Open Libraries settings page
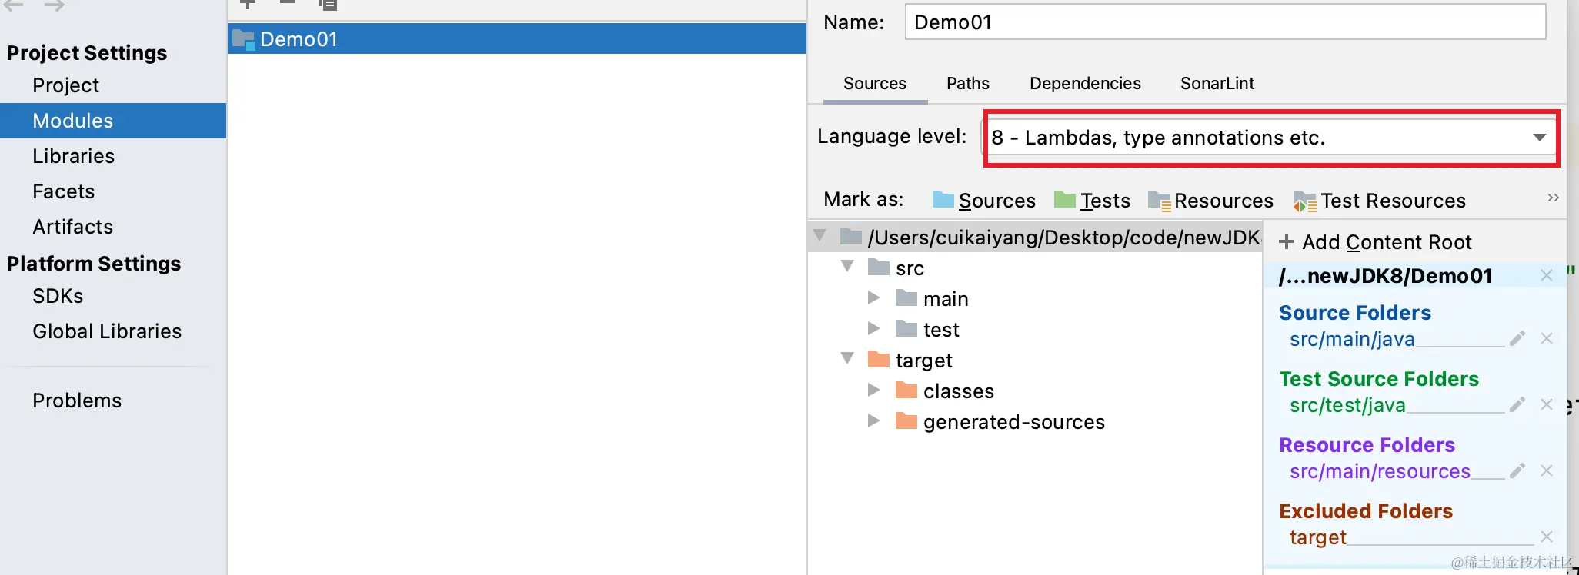1579x575 pixels. 73,156
